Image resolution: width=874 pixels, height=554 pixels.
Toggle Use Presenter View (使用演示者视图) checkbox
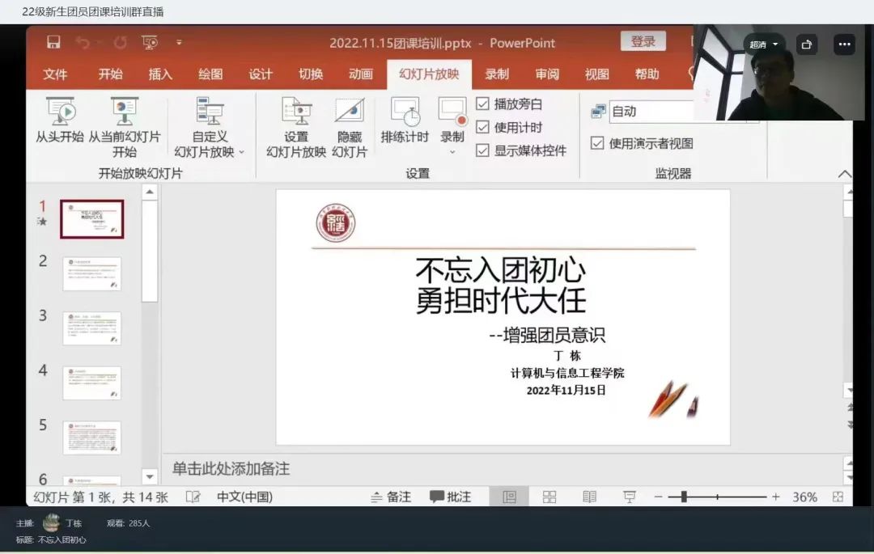(597, 143)
